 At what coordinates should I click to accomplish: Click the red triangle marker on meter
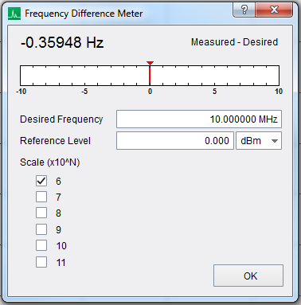tap(150, 63)
